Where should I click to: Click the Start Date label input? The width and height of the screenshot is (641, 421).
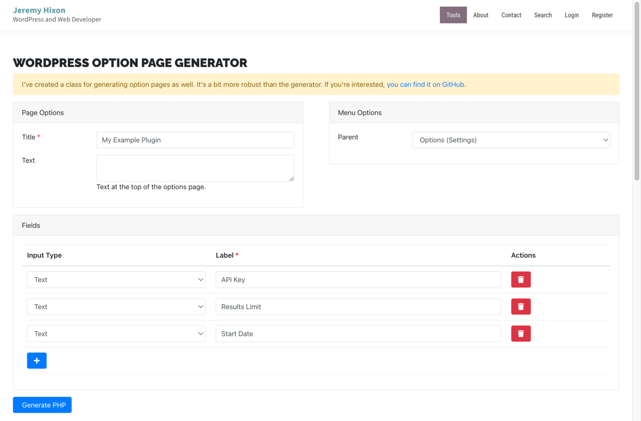click(358, 333)
